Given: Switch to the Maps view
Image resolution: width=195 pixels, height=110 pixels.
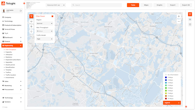Looking at the screenshot, I should click(x=146, y=5).
